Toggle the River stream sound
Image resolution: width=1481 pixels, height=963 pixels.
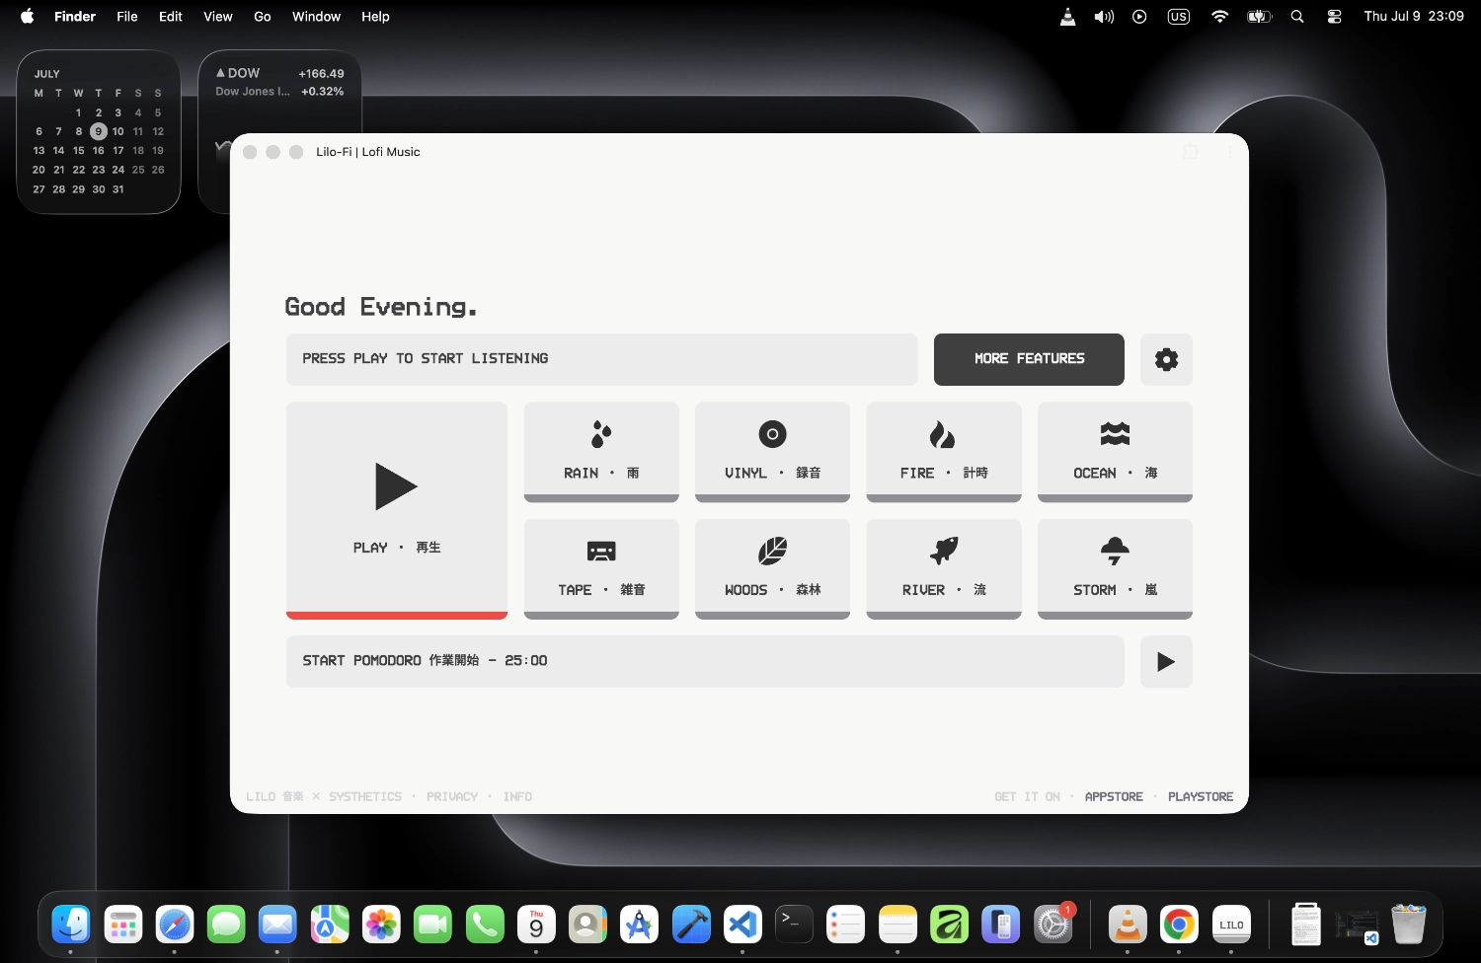(x=944, y=569)
